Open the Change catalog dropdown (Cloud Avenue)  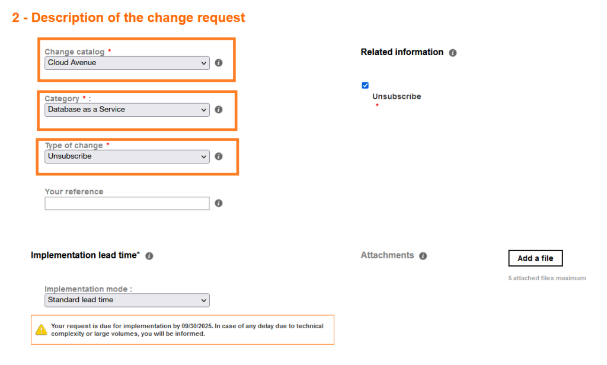(127, 63)
